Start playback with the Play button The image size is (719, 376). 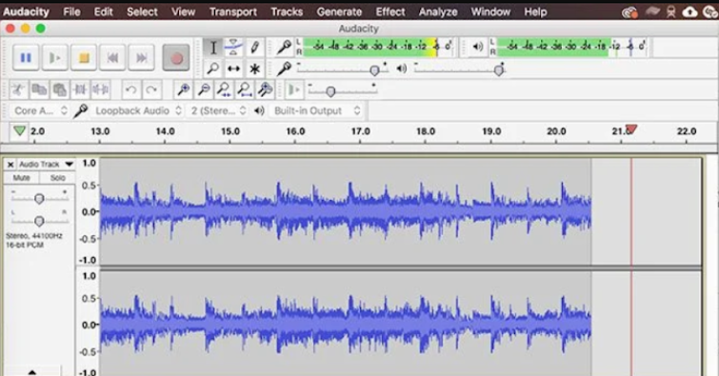click(x=55, y=58)
